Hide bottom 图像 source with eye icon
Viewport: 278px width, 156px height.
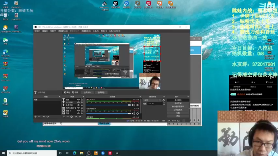79,113
